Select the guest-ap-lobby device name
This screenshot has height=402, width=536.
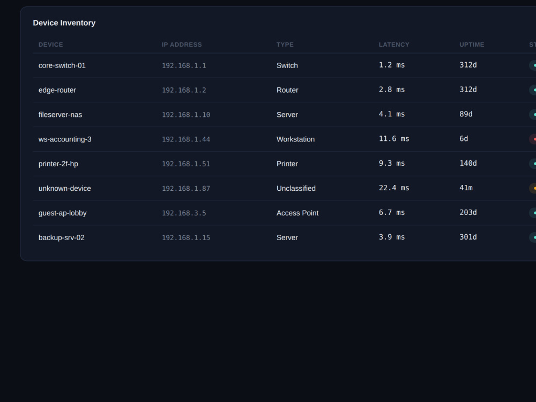click(x=63, y=213)
